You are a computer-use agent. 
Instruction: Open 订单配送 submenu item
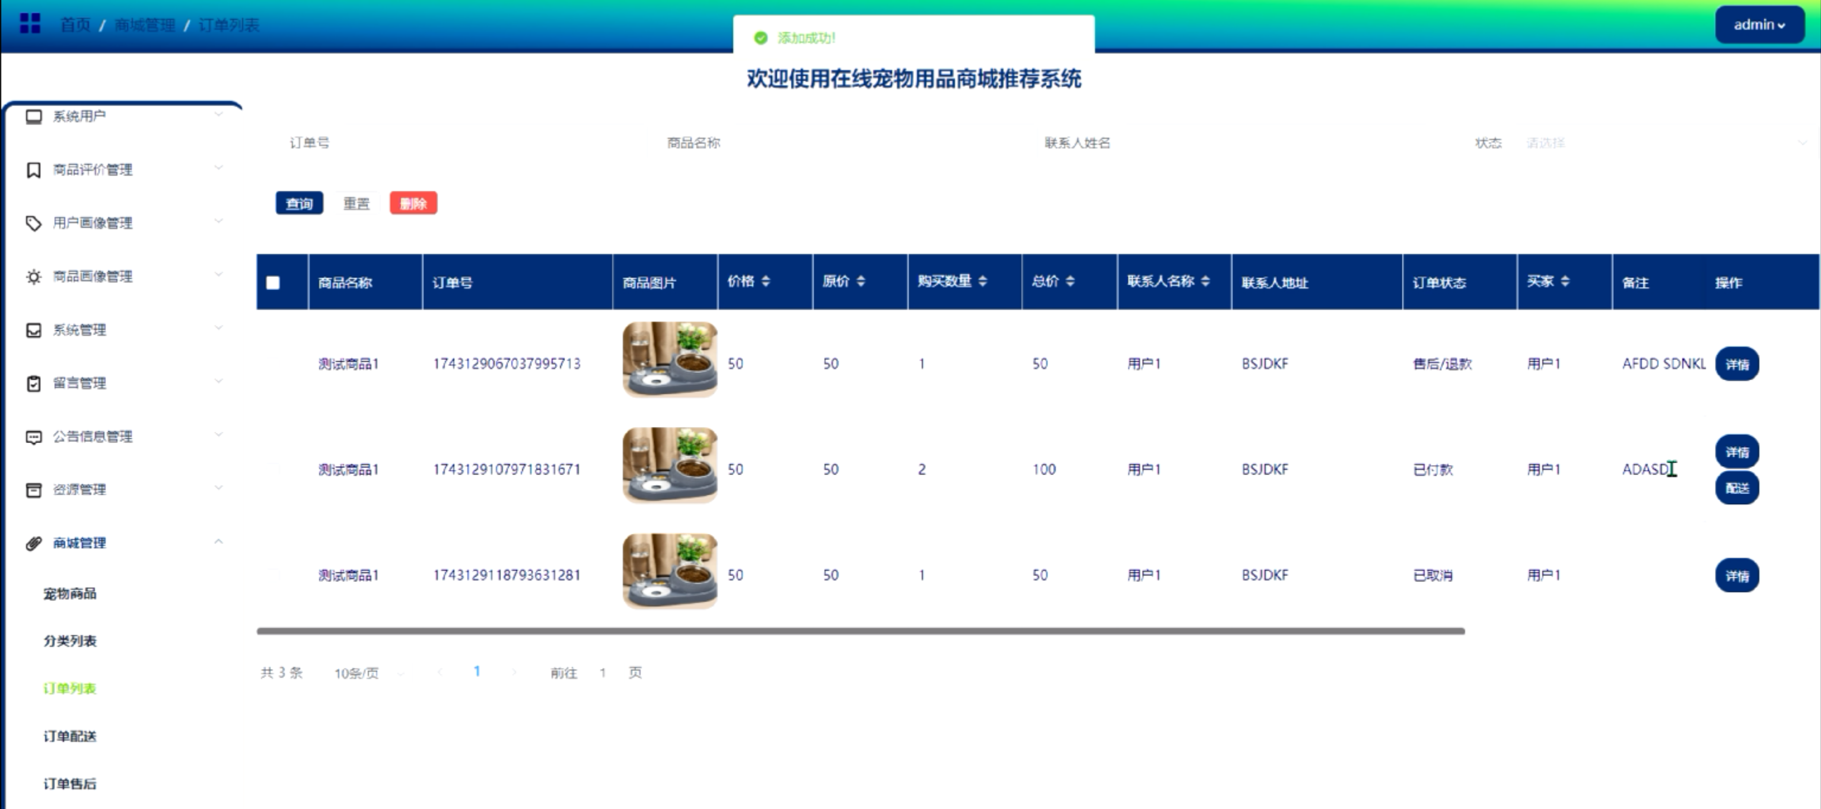tap(70, 736)
